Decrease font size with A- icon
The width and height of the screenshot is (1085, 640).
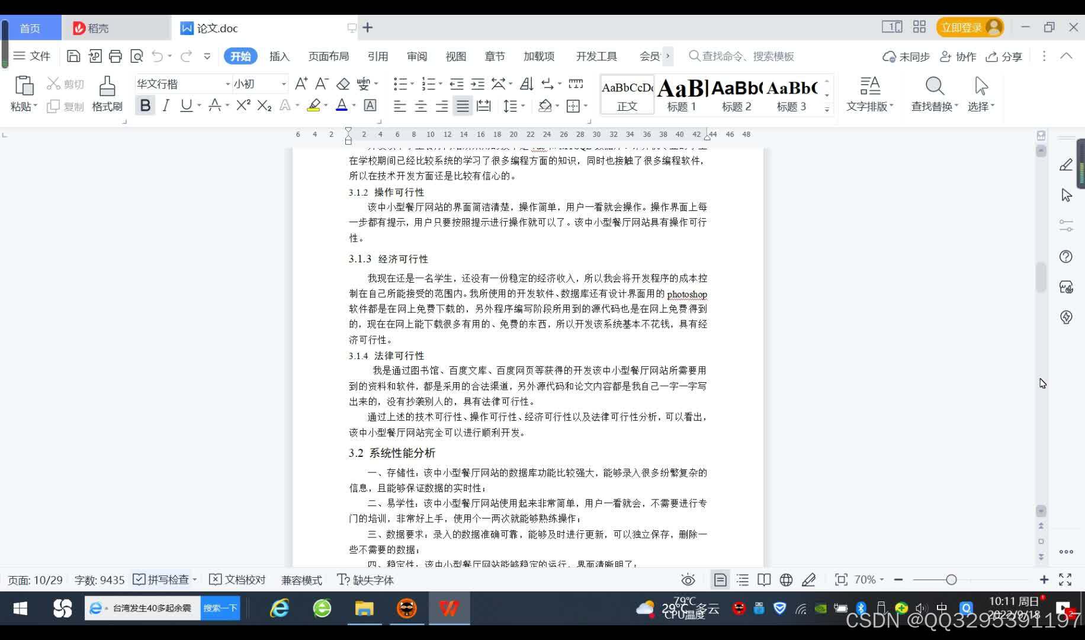coord(322,84)
